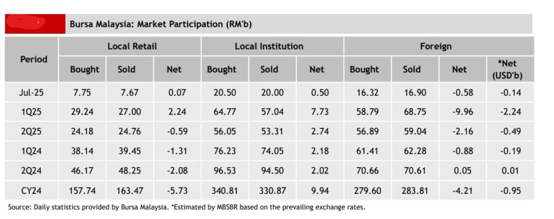Click the -2.24 Net USD cell
This screenshot has width=554, height=219.
[510, 112]
